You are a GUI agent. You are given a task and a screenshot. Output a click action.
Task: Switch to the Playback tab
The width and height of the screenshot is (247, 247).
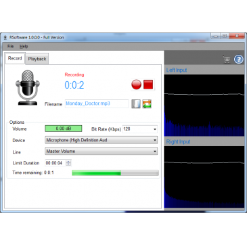pyautogui.click(x=37, y=59)
